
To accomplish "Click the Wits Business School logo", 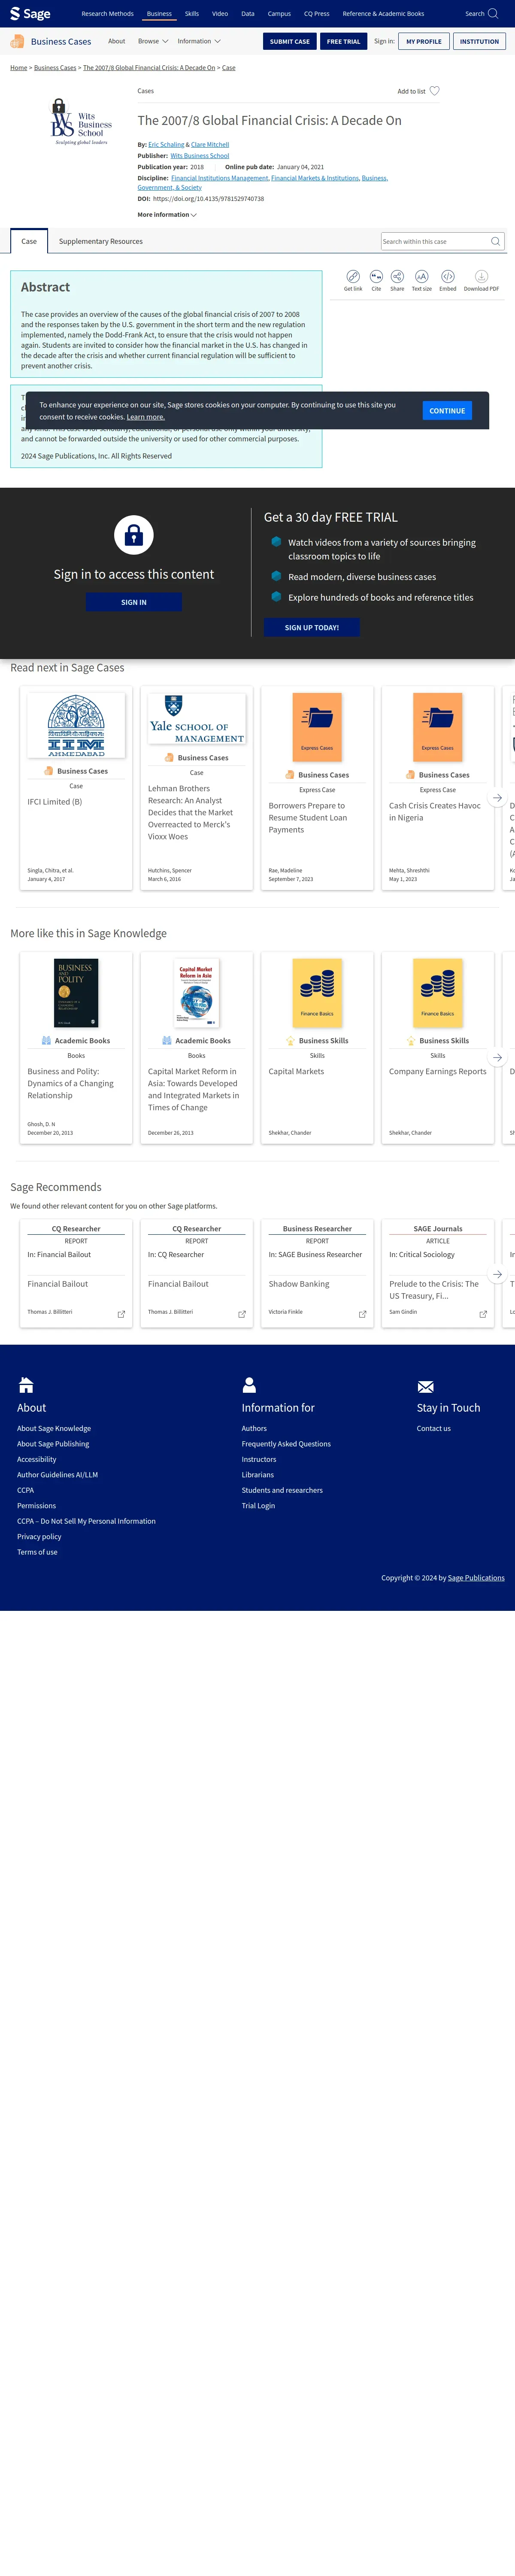I will tap(81, 122).
